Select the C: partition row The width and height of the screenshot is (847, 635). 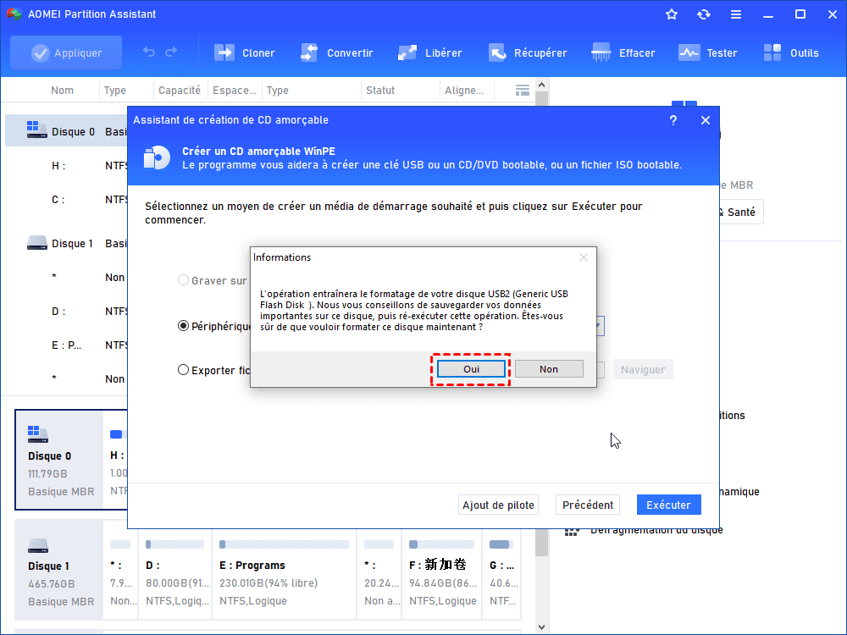[x=66, y=200]
